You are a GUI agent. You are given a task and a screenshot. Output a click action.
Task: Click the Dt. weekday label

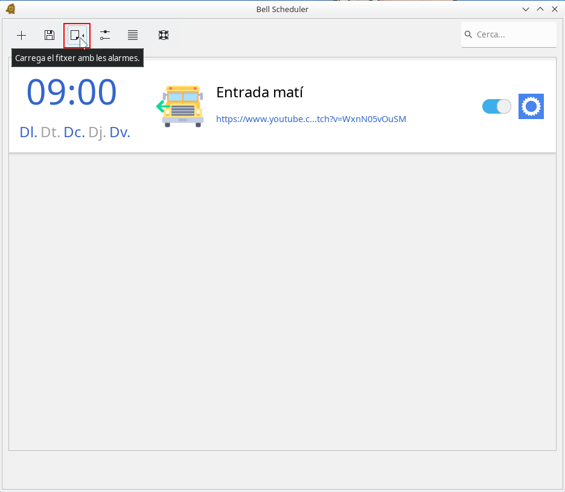pyautogui.click(x=51, y=132)
